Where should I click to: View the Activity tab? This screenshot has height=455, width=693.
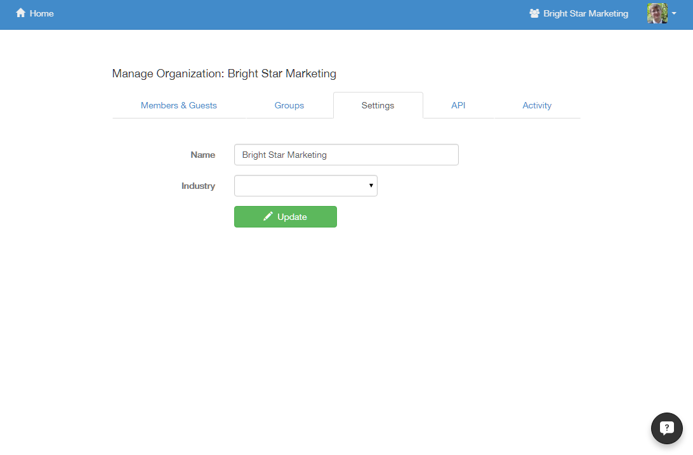tap(537, 106)
